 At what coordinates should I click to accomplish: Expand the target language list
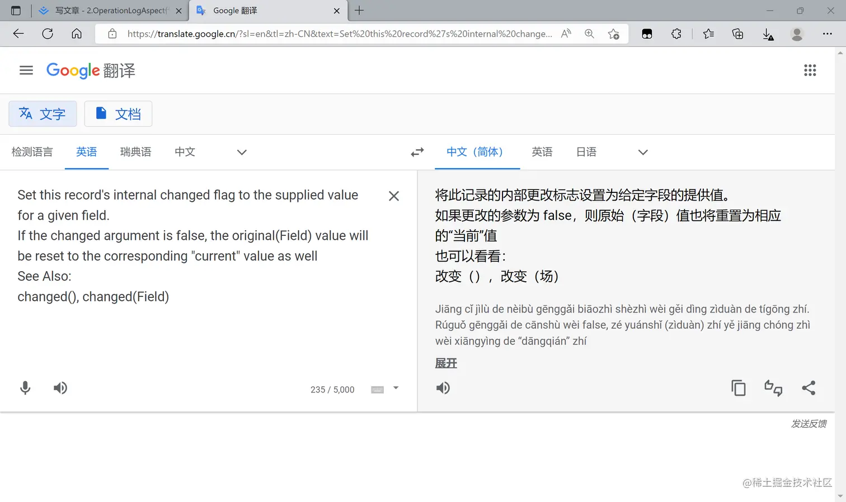(643, 152)
